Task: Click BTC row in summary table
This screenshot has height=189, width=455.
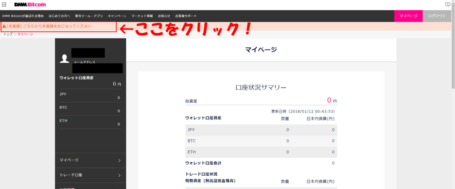Action: (x=261, y=141)
